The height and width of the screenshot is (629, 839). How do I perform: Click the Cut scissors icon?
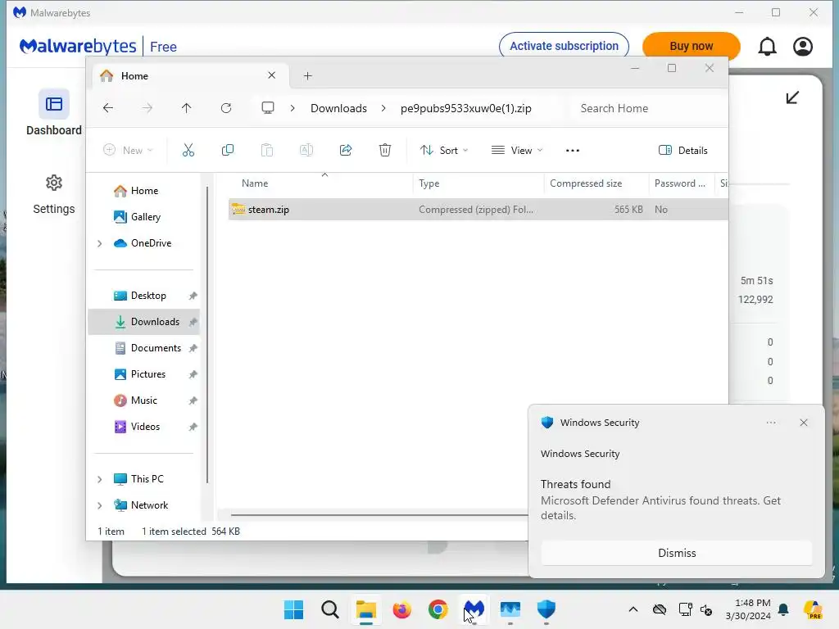188,151
